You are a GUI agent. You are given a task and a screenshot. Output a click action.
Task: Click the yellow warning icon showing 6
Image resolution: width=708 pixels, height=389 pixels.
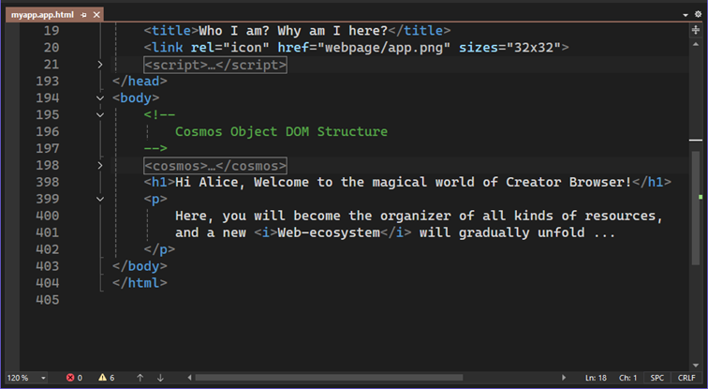(x=102, y=378)
